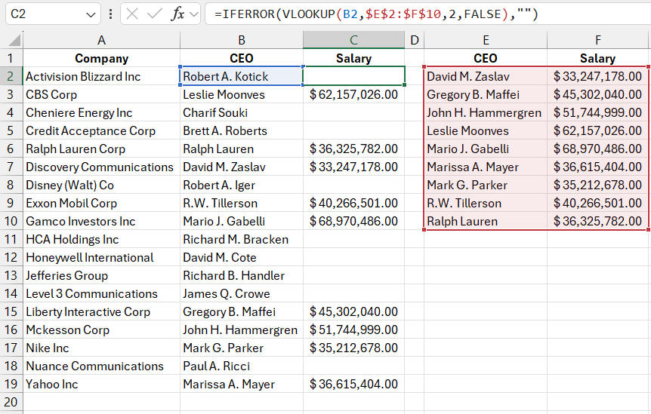Image resolution: width=651 pixels, height=414 pixels.
Task: Select row 10 header
Action: [x=11, y=221]
